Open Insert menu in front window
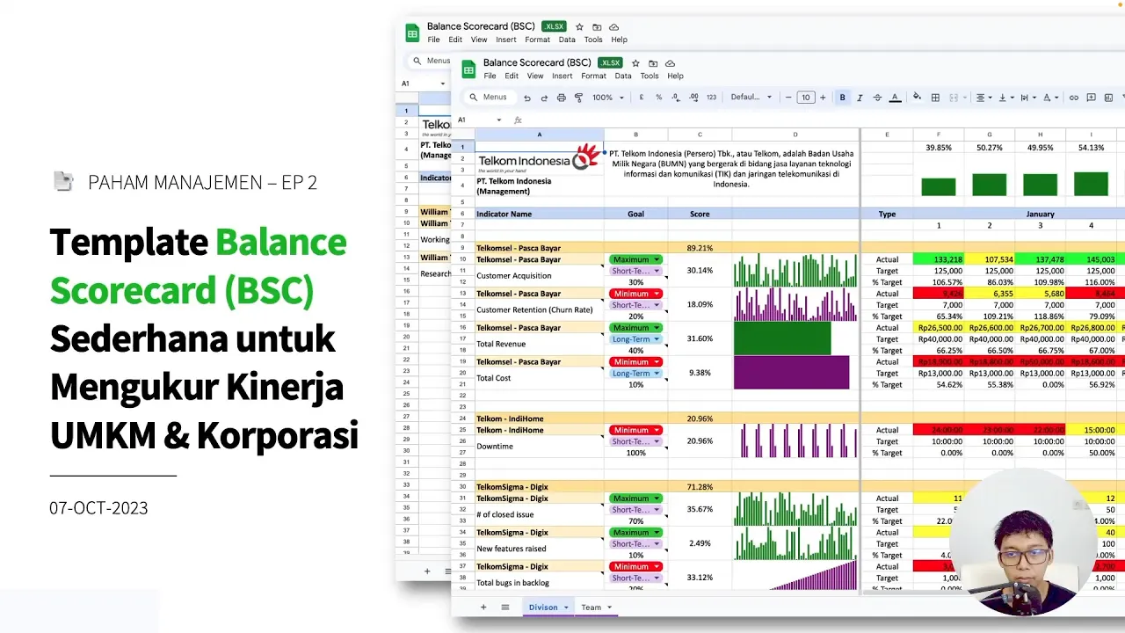Viewport: 1125px width, 633px height. [x=562, y=76]
